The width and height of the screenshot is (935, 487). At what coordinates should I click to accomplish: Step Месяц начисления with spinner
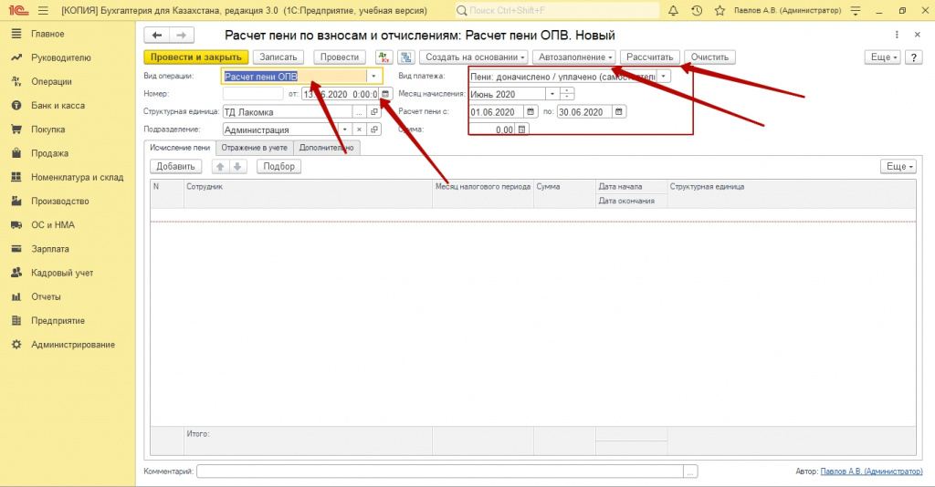568,94
